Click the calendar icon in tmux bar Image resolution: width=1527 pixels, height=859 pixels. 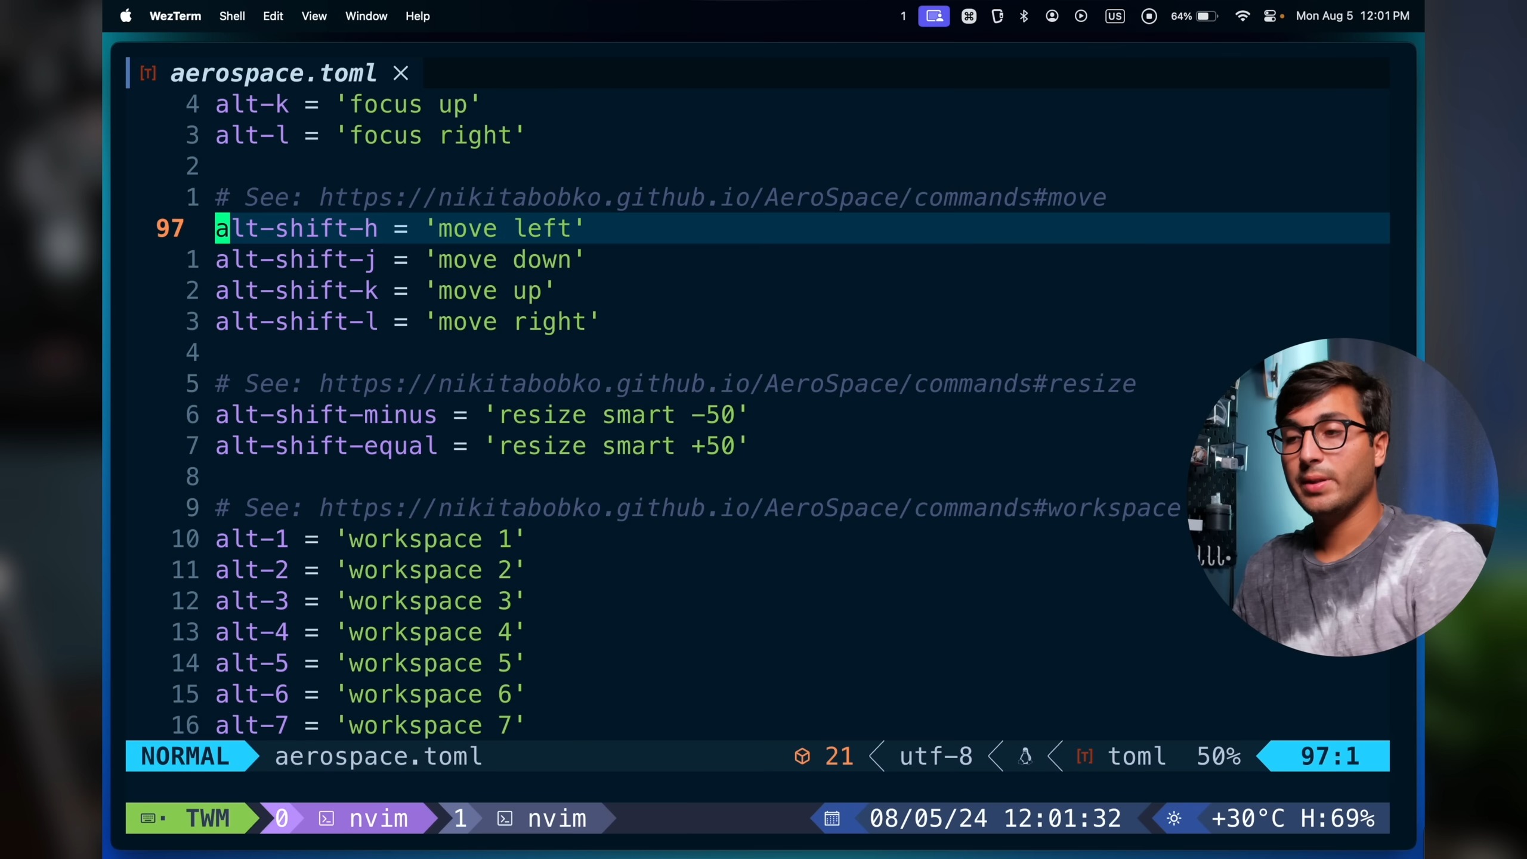point(832,818)
